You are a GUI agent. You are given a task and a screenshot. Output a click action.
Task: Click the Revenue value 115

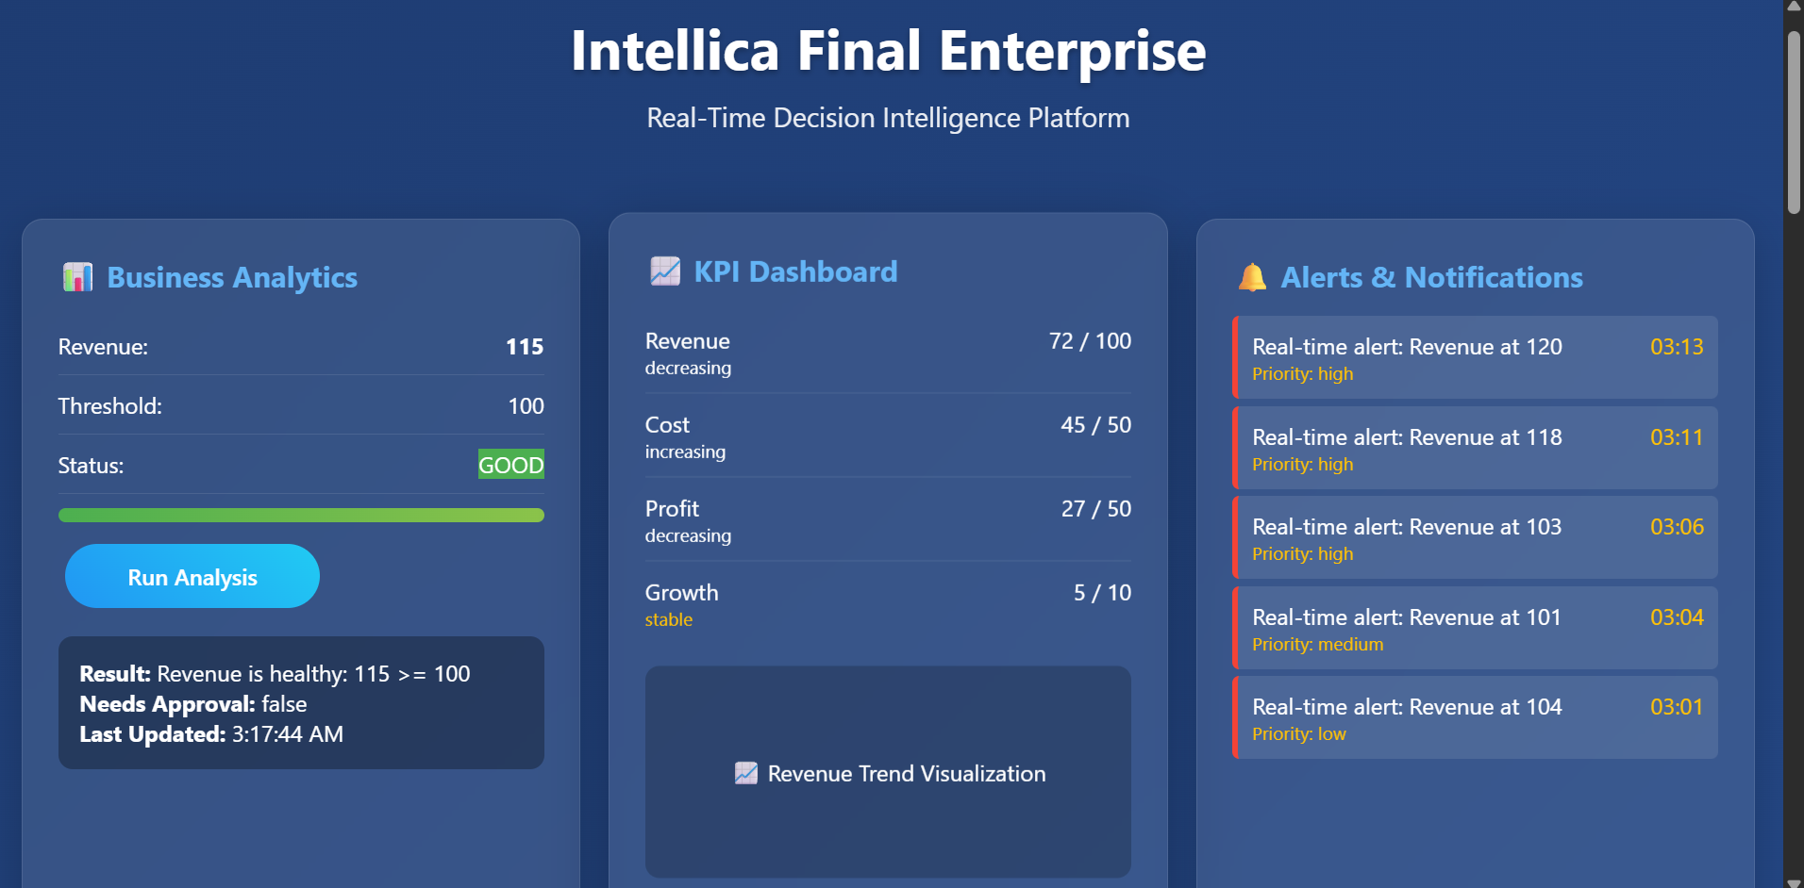coord(525,347)
